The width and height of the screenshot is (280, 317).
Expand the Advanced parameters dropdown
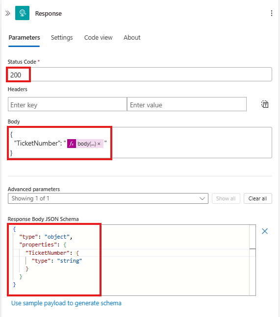click(x=108, y=198)
